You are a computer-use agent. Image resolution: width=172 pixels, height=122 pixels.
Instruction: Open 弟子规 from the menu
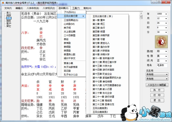(x=71, y=28)
